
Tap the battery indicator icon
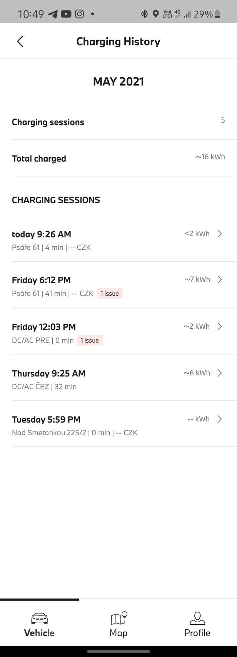(x=217, y=14)
